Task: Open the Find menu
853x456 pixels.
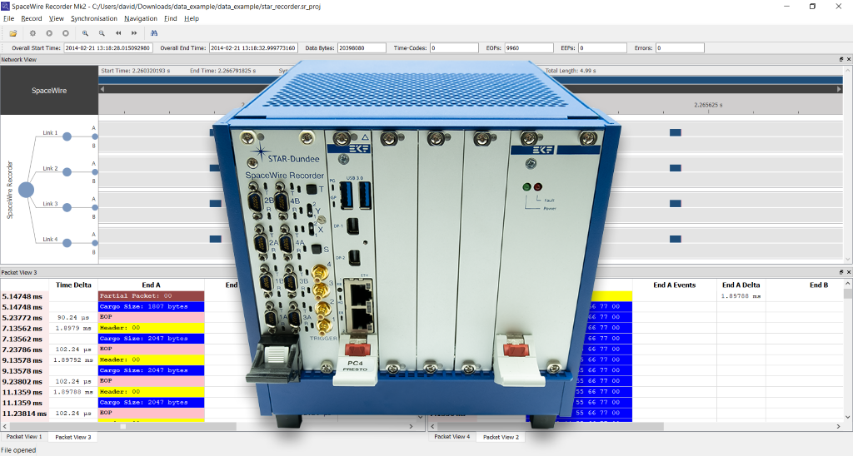Action: point(170,18)
